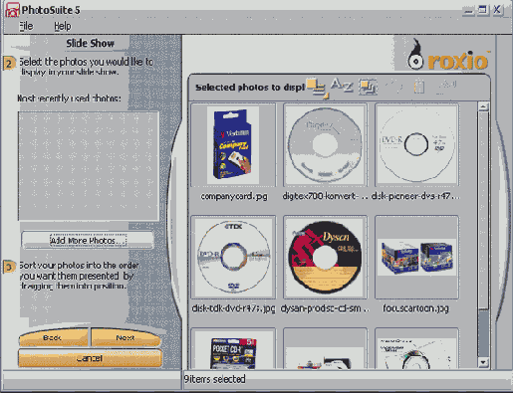Screen dimensions: 513x393
Task: Click the select all photos icon
Action: tap(368, 87)
